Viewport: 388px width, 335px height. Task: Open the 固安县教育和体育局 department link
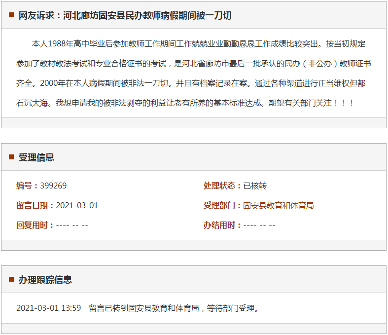(x=279, y=205)
